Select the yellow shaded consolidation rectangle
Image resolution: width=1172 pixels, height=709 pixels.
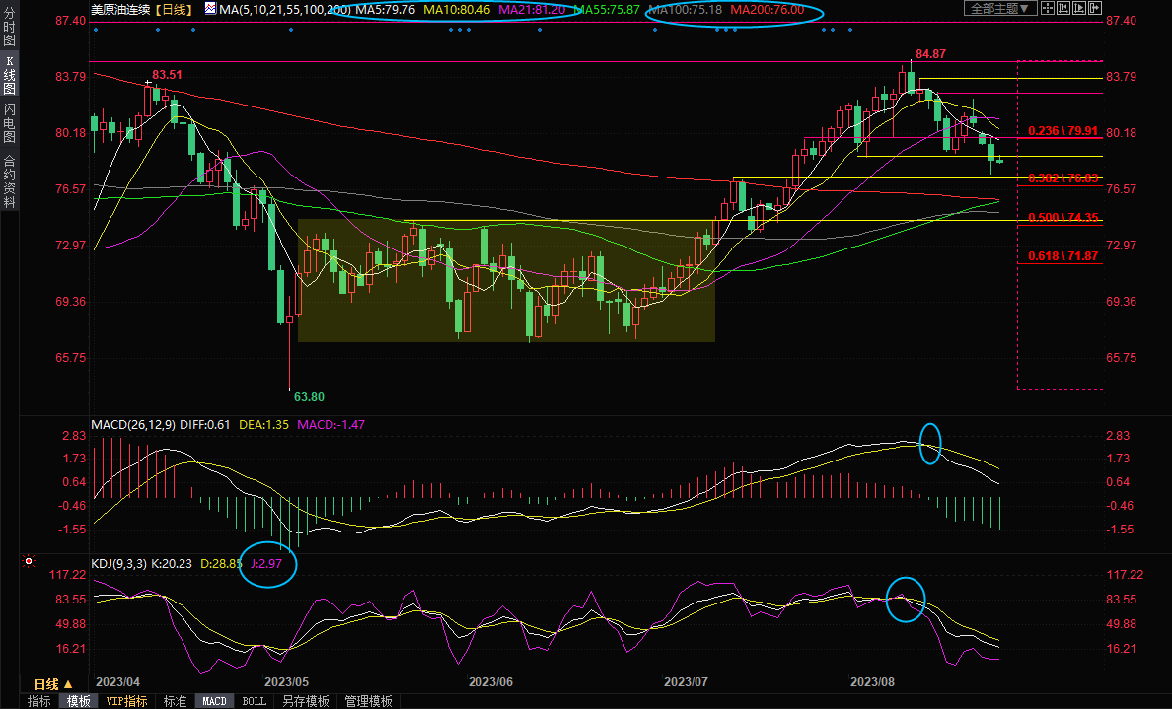(506, 280)
